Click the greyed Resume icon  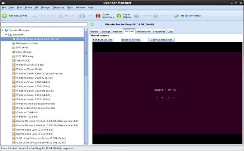coord(156,16)
